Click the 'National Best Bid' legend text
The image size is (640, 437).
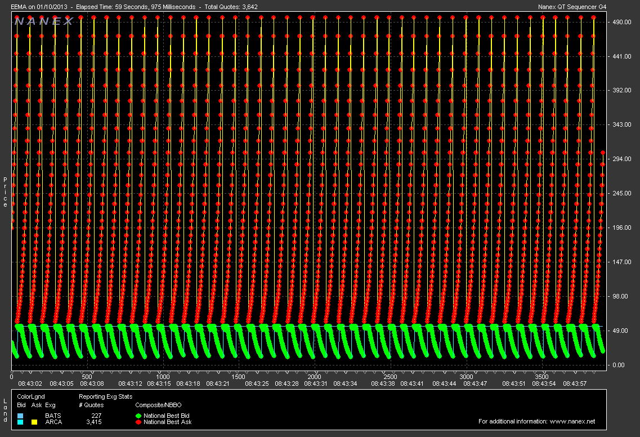point(167,416)
